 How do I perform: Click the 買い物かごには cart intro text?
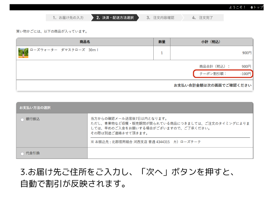point(52,31)
